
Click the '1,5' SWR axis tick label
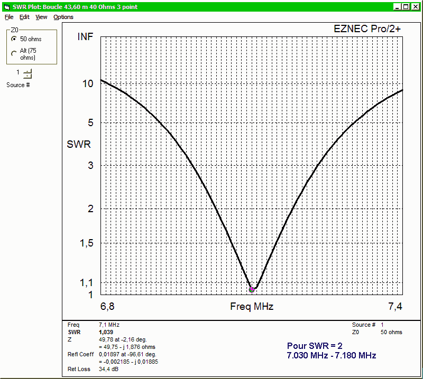pyautogui.click(x=87, y=243)
